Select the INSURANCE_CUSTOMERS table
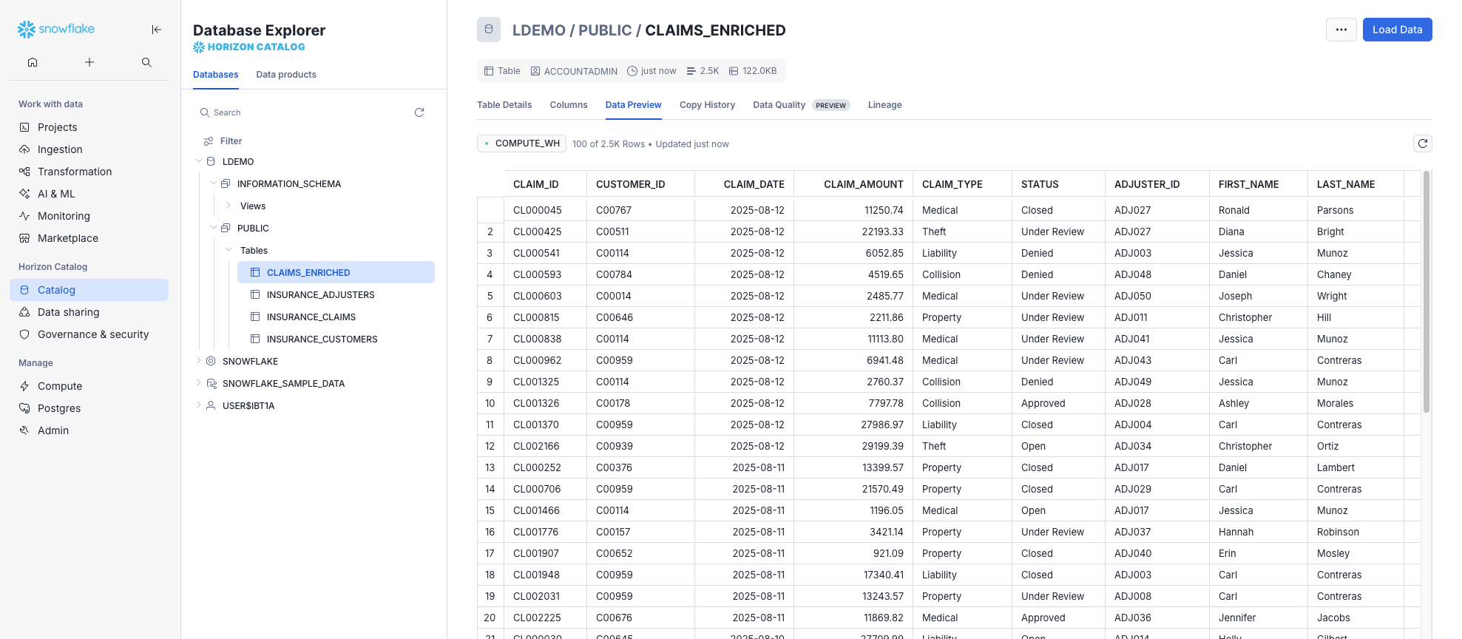The width and height of the screenshot is (1462, 639). (x=336, y=339)
